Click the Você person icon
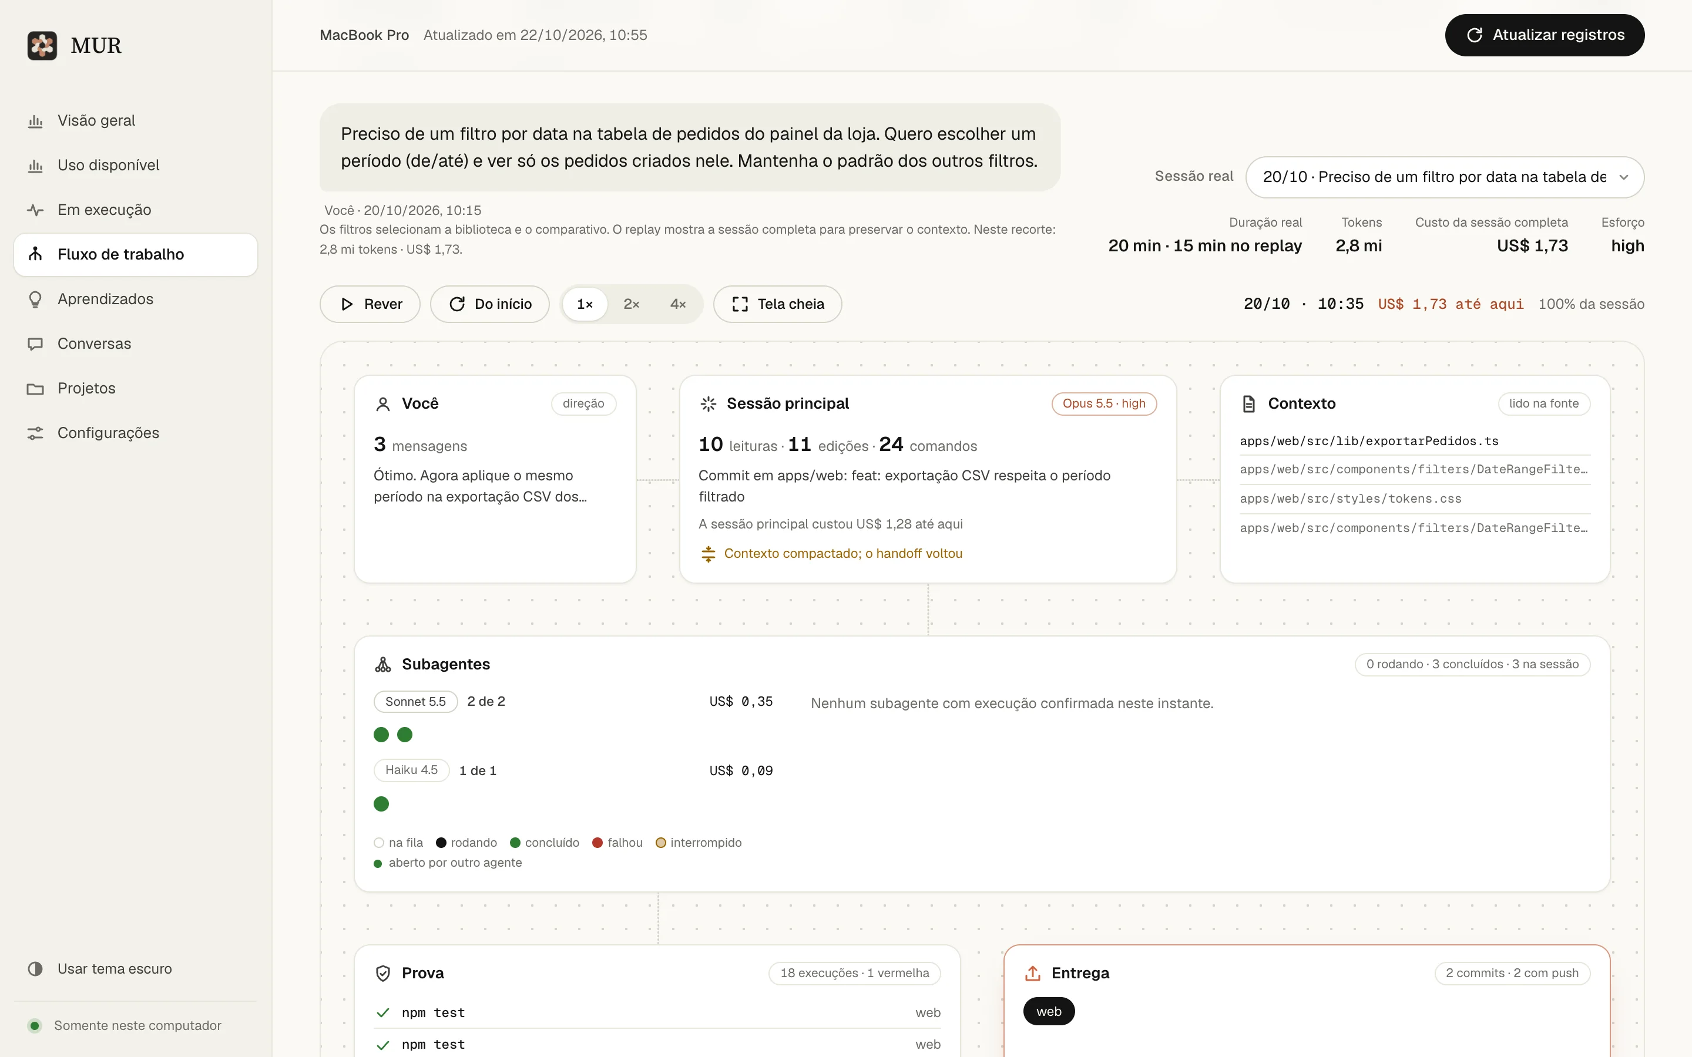This screenshot has width=1692, height=1057. click(383, 404)
